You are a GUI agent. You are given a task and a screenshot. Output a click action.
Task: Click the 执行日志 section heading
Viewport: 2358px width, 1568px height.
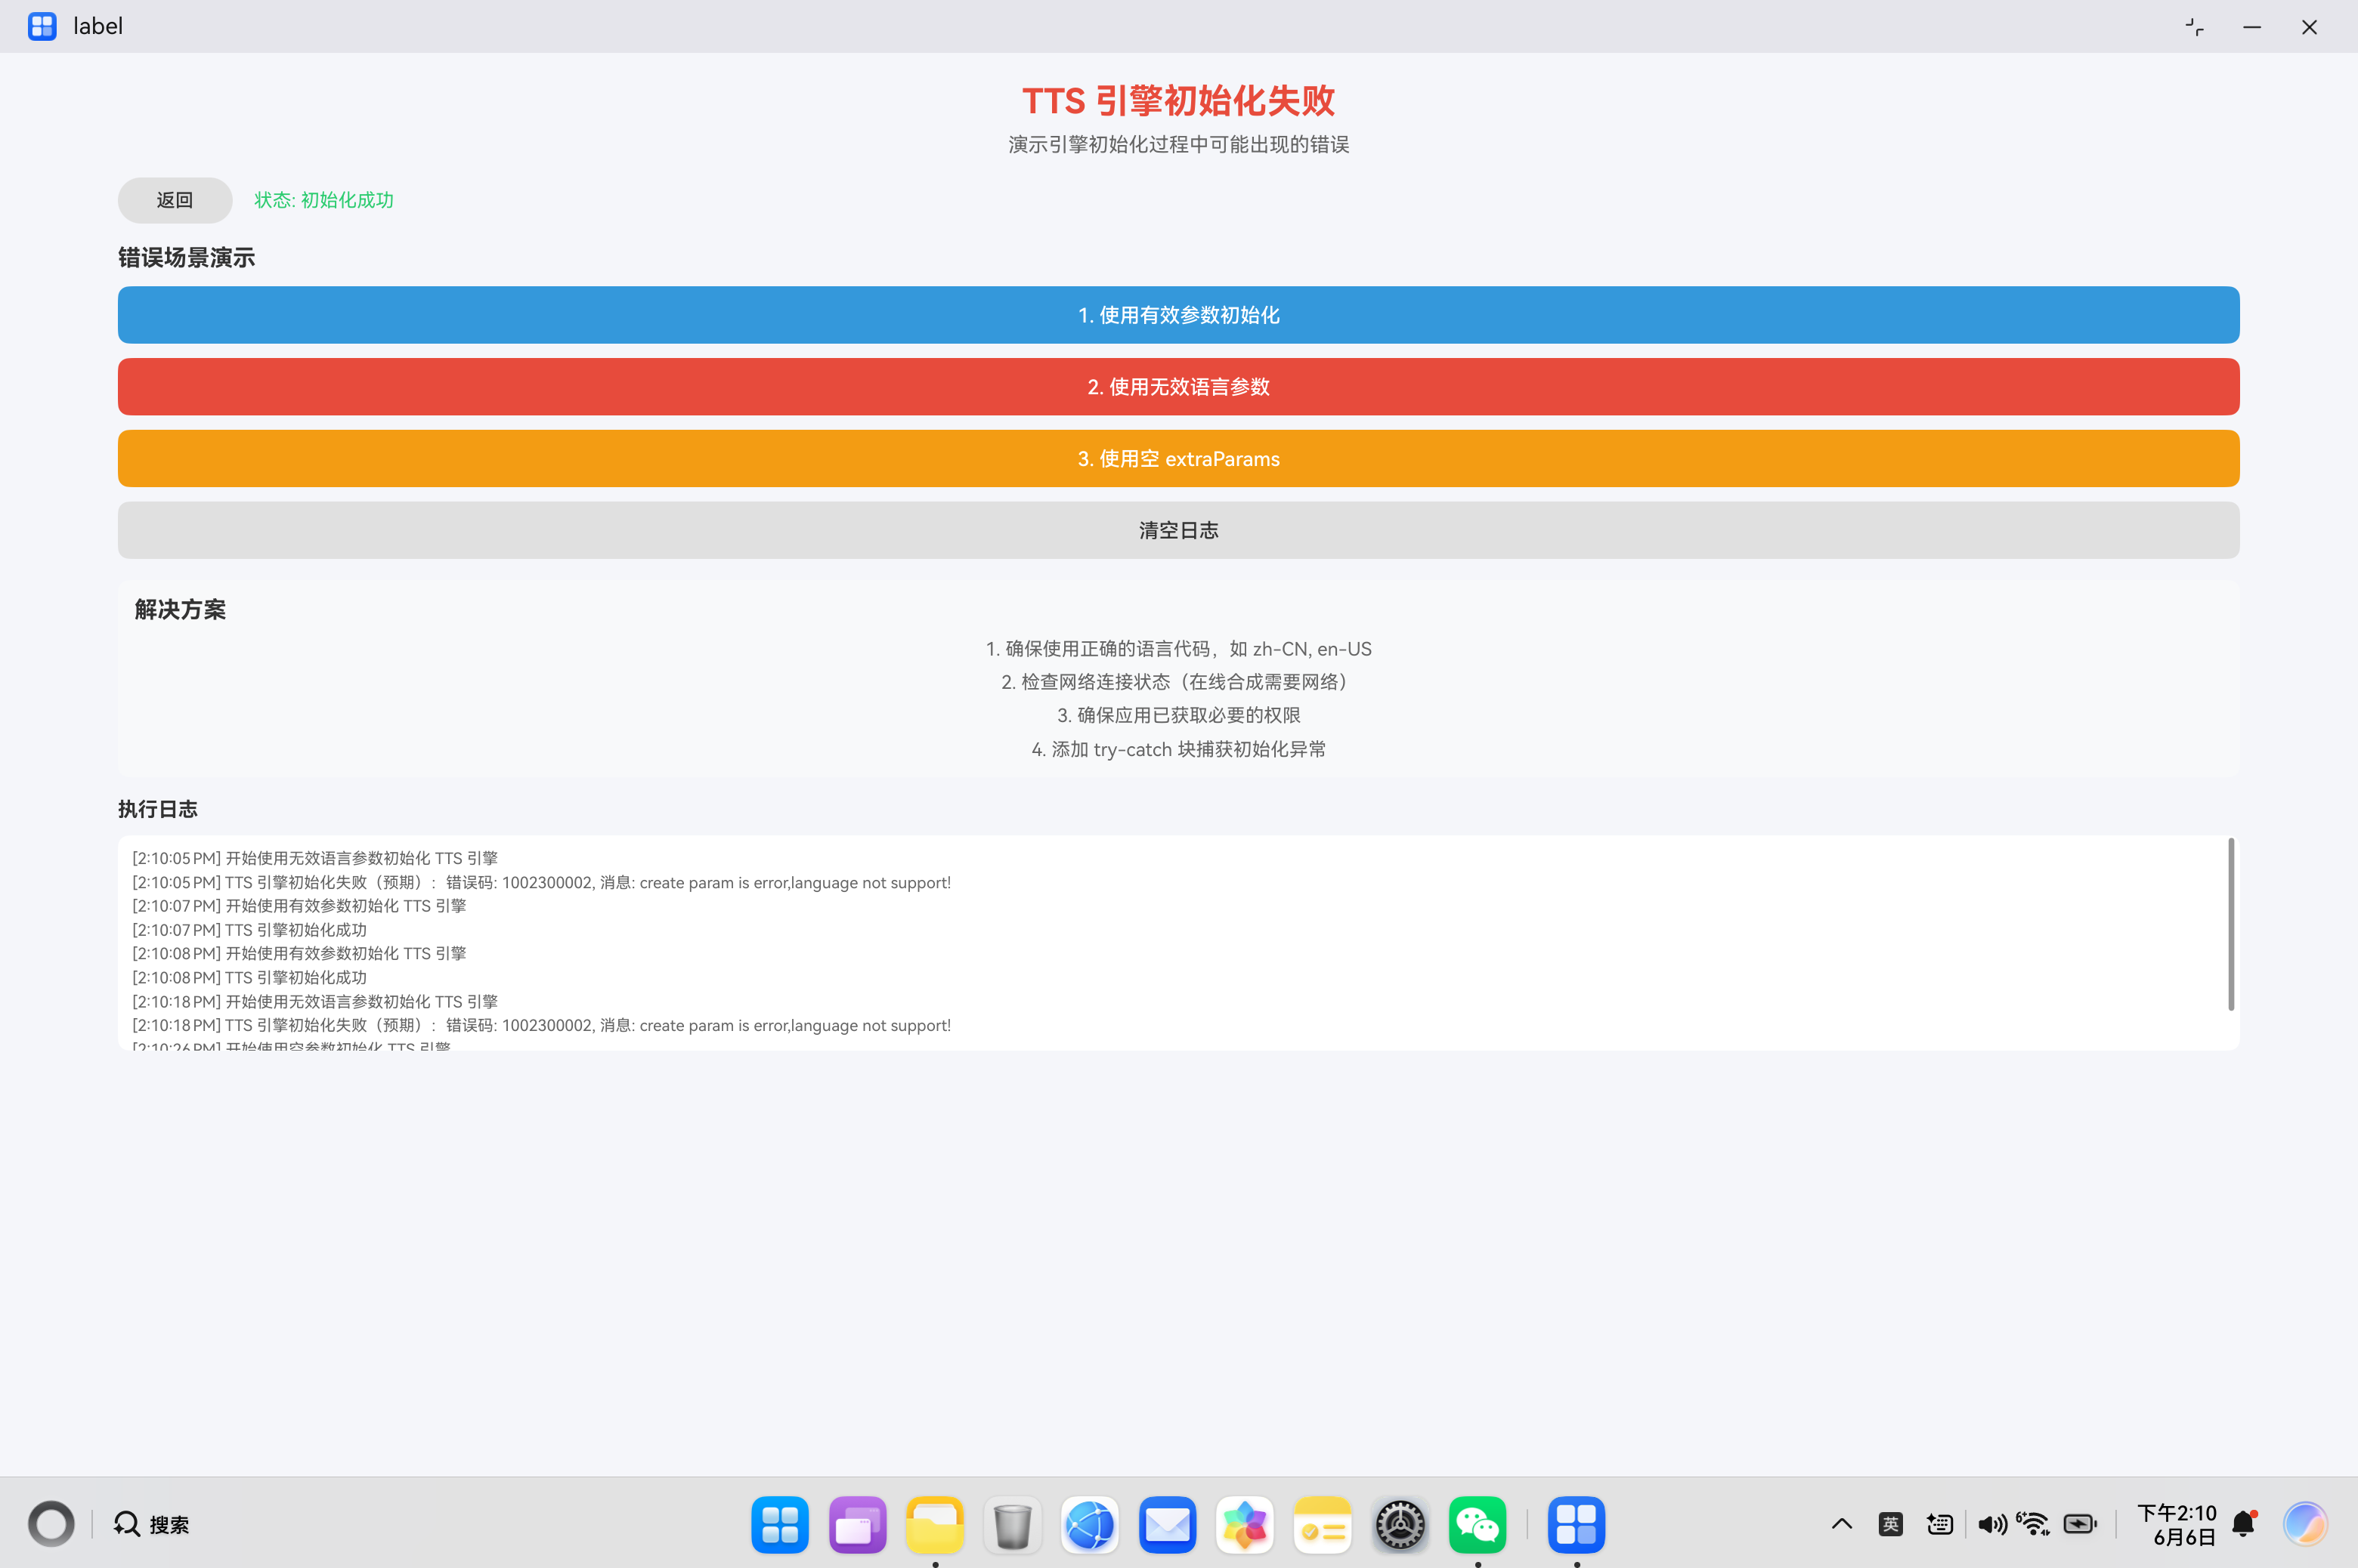(158, 809)
